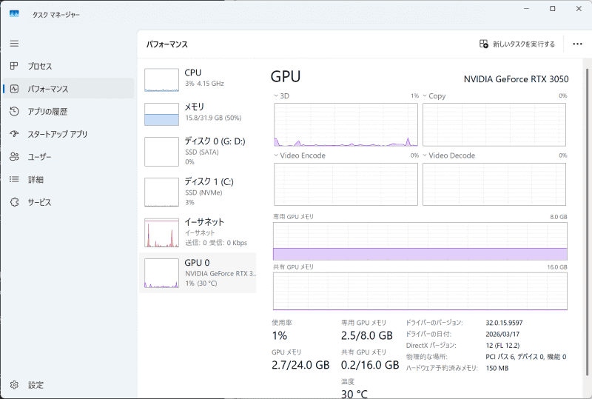Select the プロセス icon in sidebar
This screenshot has height=399, width=592.
click(14, 66)
